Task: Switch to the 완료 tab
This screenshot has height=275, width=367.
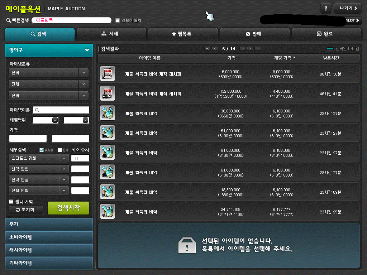Action: tap(326, 34)
